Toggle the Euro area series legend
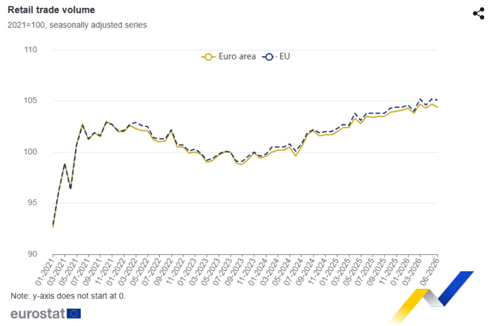The image size is (489, 326). point(229,56)
